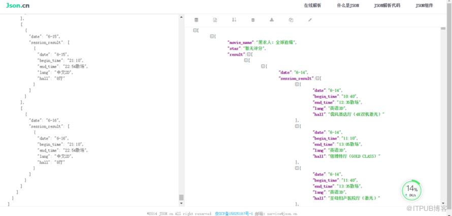Screen dimensions: 452x216
Task: Click the trash can clear icon
Action: pos(253,20)
